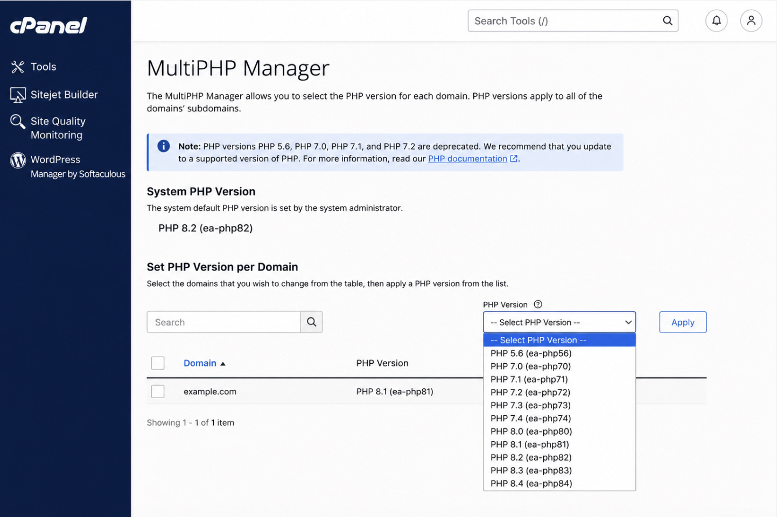777x517 pixels.
Task: Click the system PHP 8.2 (ea-php82) value
Action: click(205, 228)
